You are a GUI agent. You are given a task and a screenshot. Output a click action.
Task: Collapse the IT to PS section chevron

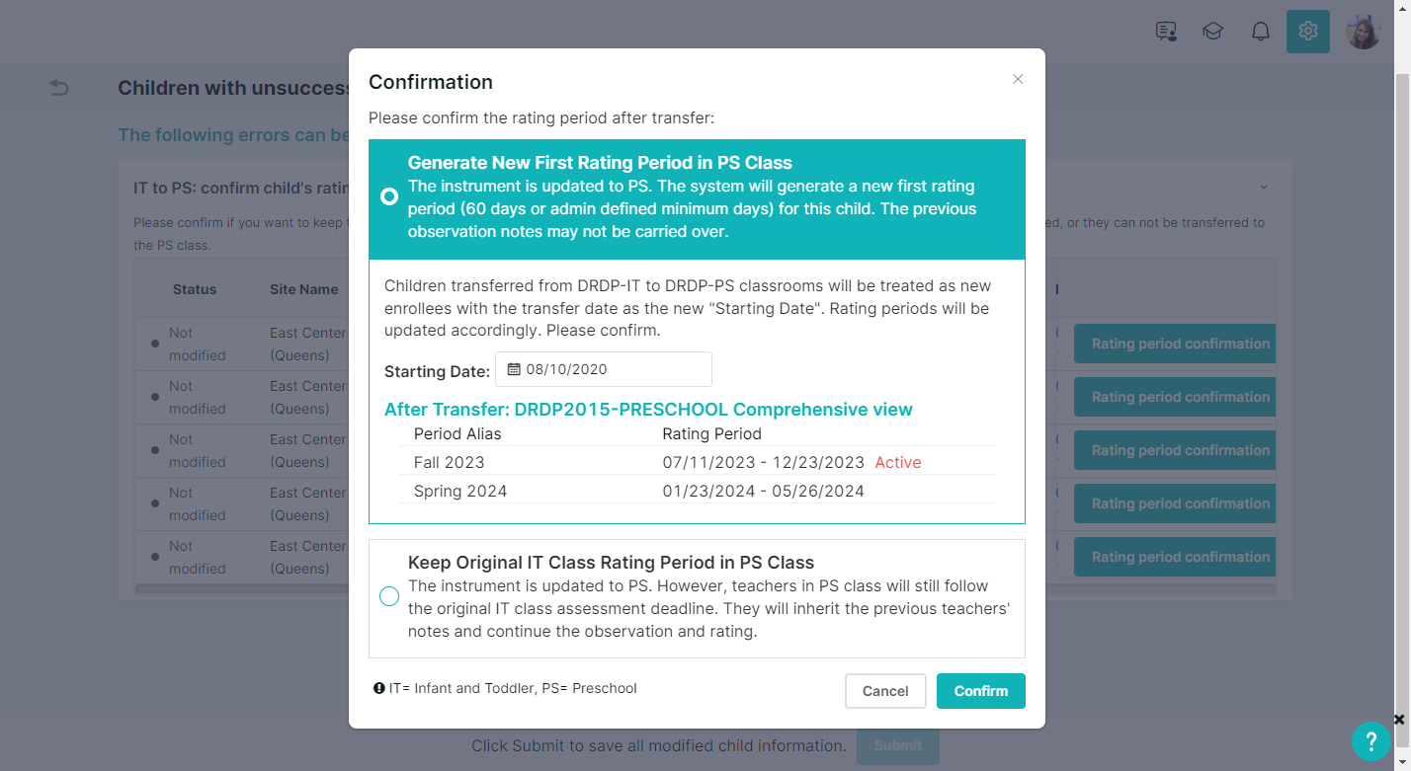(1263, 188)
